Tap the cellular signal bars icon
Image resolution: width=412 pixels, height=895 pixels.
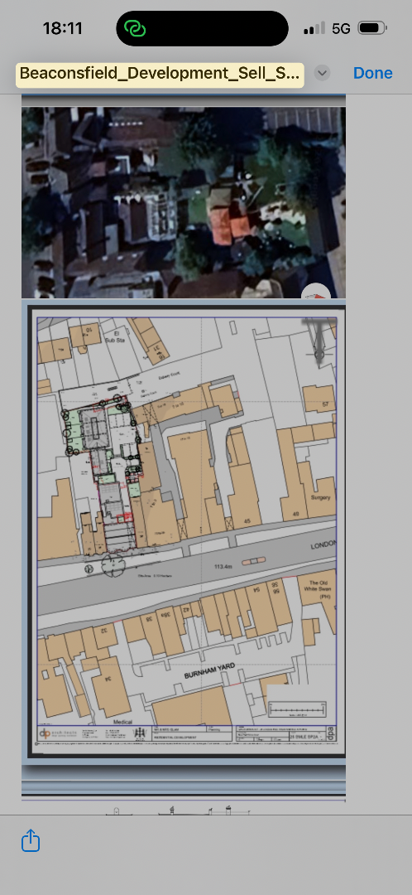point(314,28)
